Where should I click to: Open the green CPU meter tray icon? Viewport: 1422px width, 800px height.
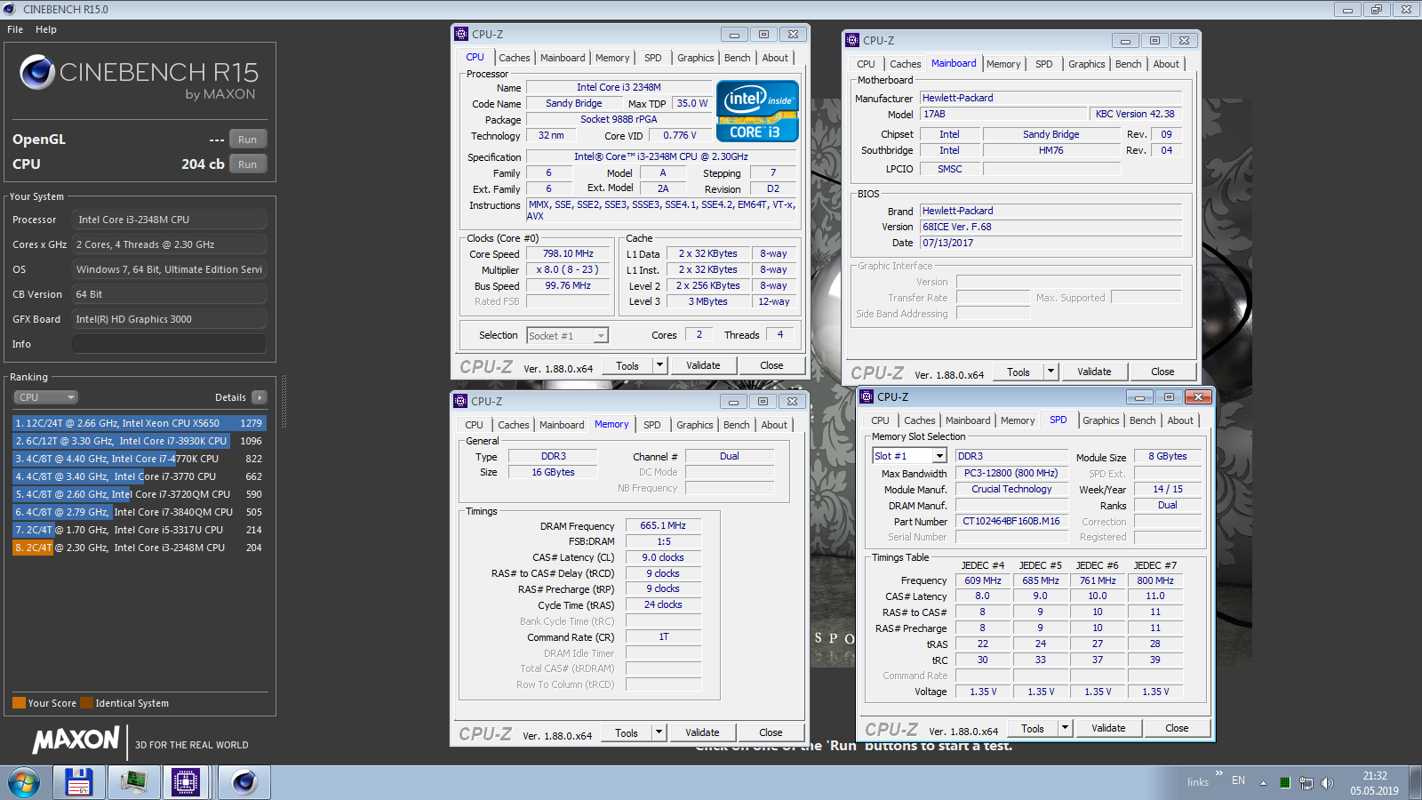(x=1284, y=783)
